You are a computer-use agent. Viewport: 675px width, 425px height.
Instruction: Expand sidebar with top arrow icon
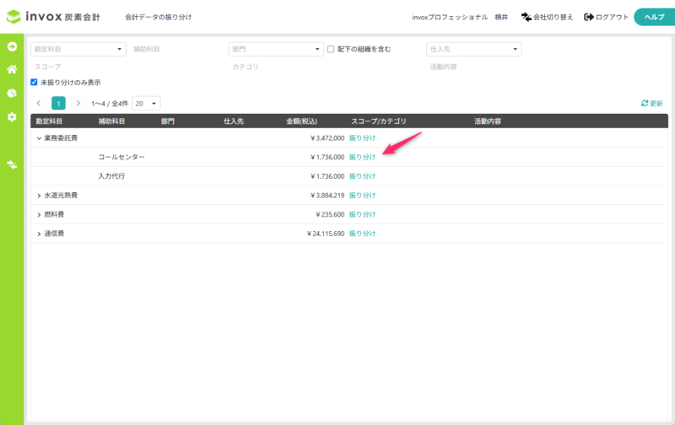[12, 46]
